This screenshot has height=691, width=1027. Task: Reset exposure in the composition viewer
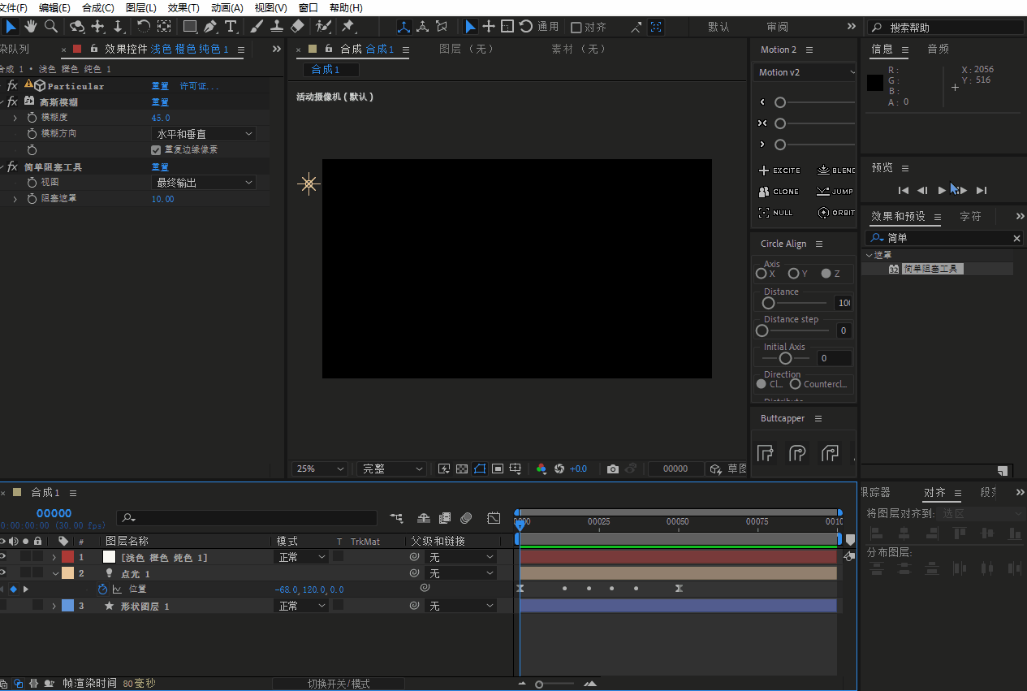(559, 469)
